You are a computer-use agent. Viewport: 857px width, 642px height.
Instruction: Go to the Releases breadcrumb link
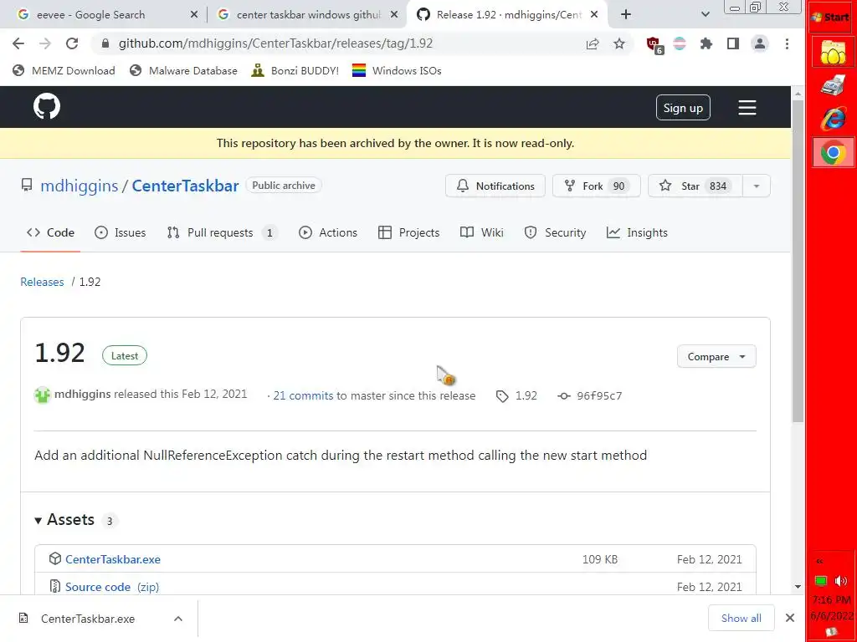42,282
